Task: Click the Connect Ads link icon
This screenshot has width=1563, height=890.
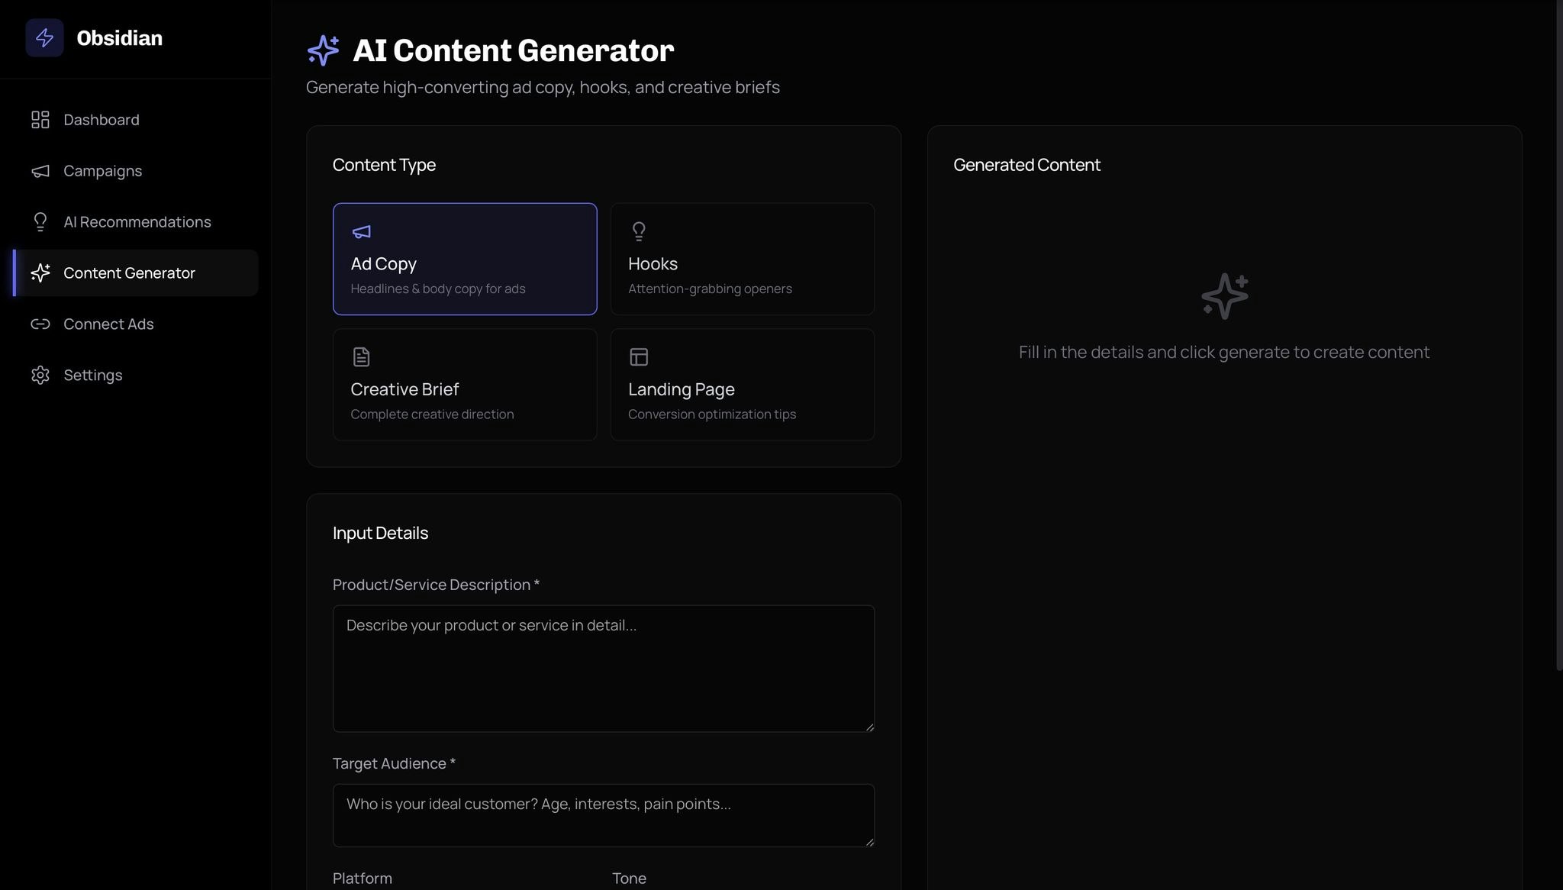Action: click(40, 324)
